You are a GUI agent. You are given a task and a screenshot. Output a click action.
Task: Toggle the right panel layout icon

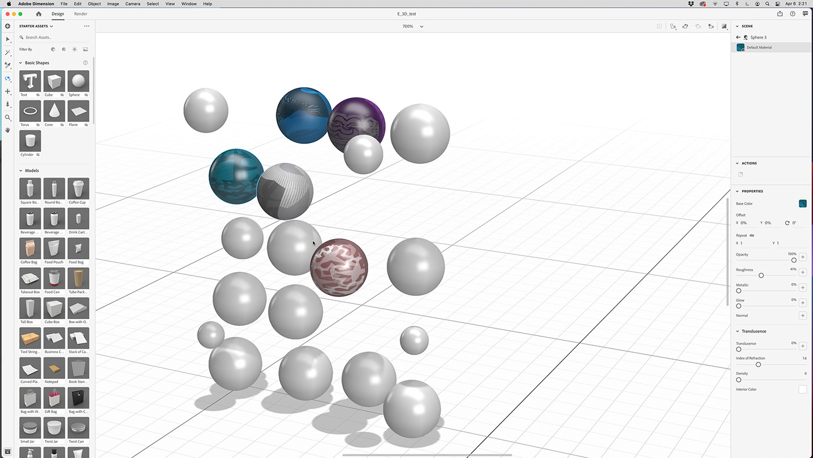tap(805, 14)
